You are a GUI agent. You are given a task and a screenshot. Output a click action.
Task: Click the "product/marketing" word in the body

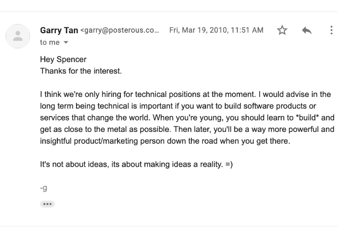pos(106,141)
